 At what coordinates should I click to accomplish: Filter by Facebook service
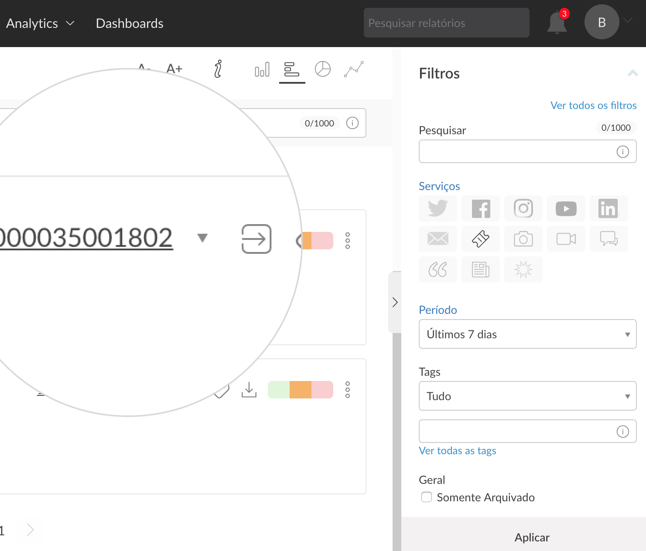[481, 208]
